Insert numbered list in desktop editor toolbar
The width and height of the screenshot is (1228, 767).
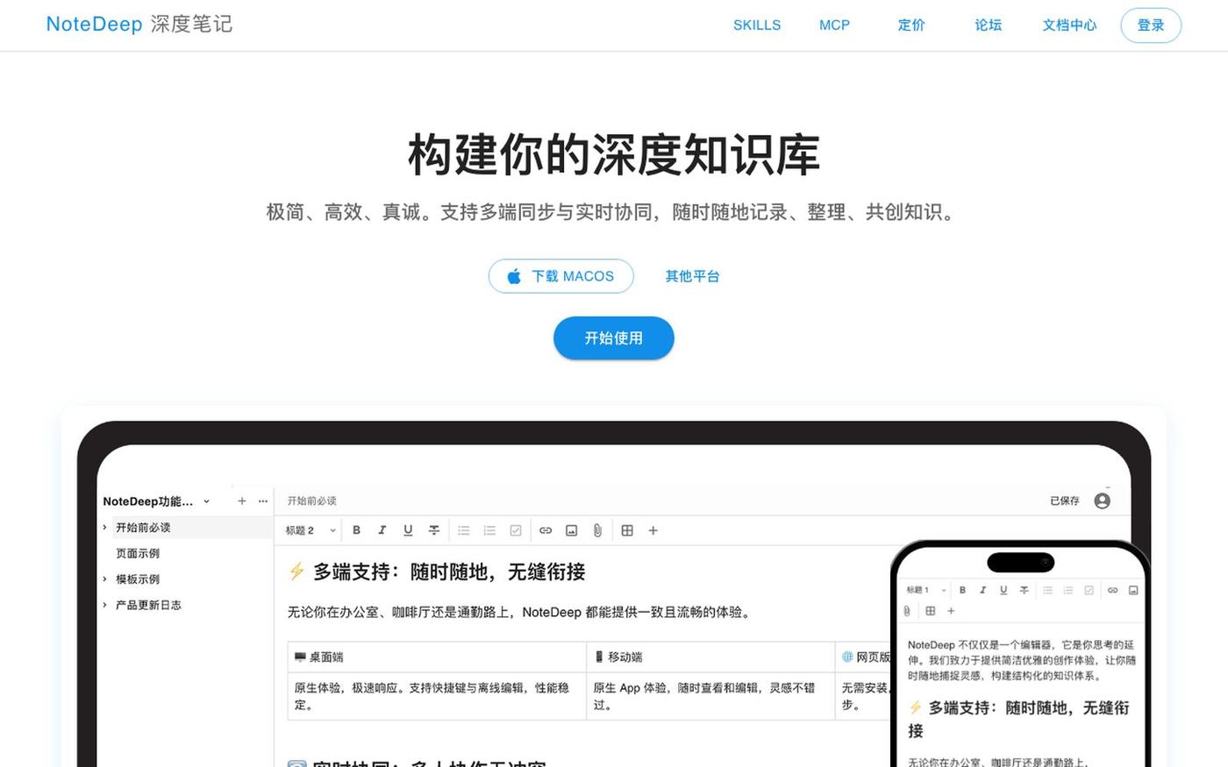pyautogui.click(x=489, y=530)
